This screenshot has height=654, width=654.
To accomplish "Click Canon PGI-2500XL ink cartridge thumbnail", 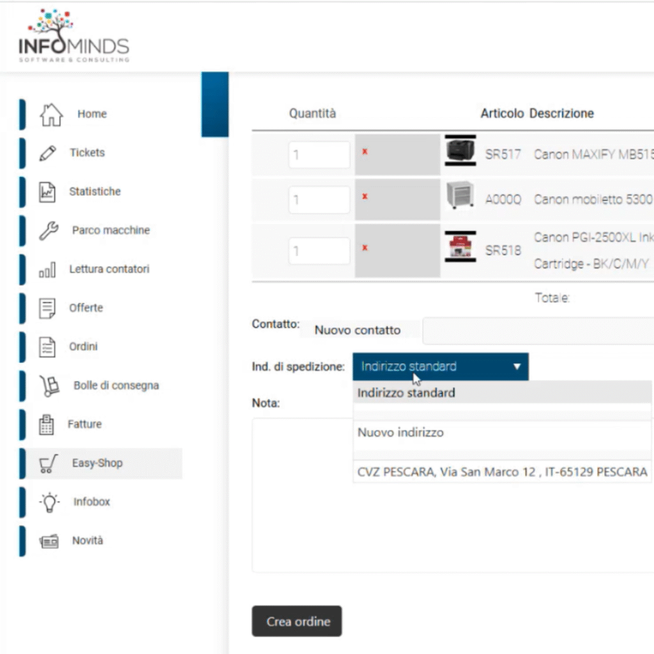I will point(460,247).
